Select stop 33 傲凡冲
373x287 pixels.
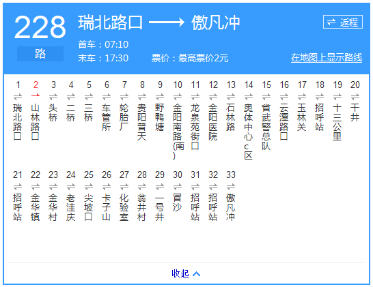point(230,207)
